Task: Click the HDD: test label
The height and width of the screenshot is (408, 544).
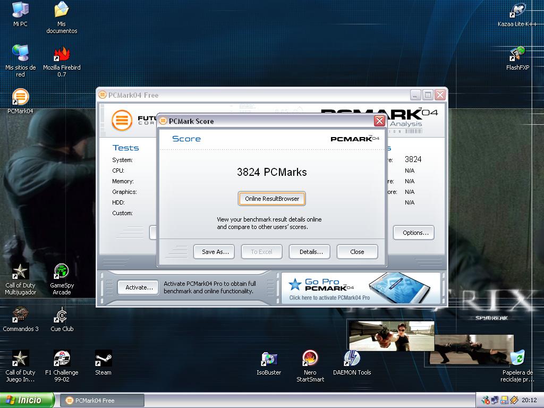Action: pyautogui.click(x=118, y=202)
